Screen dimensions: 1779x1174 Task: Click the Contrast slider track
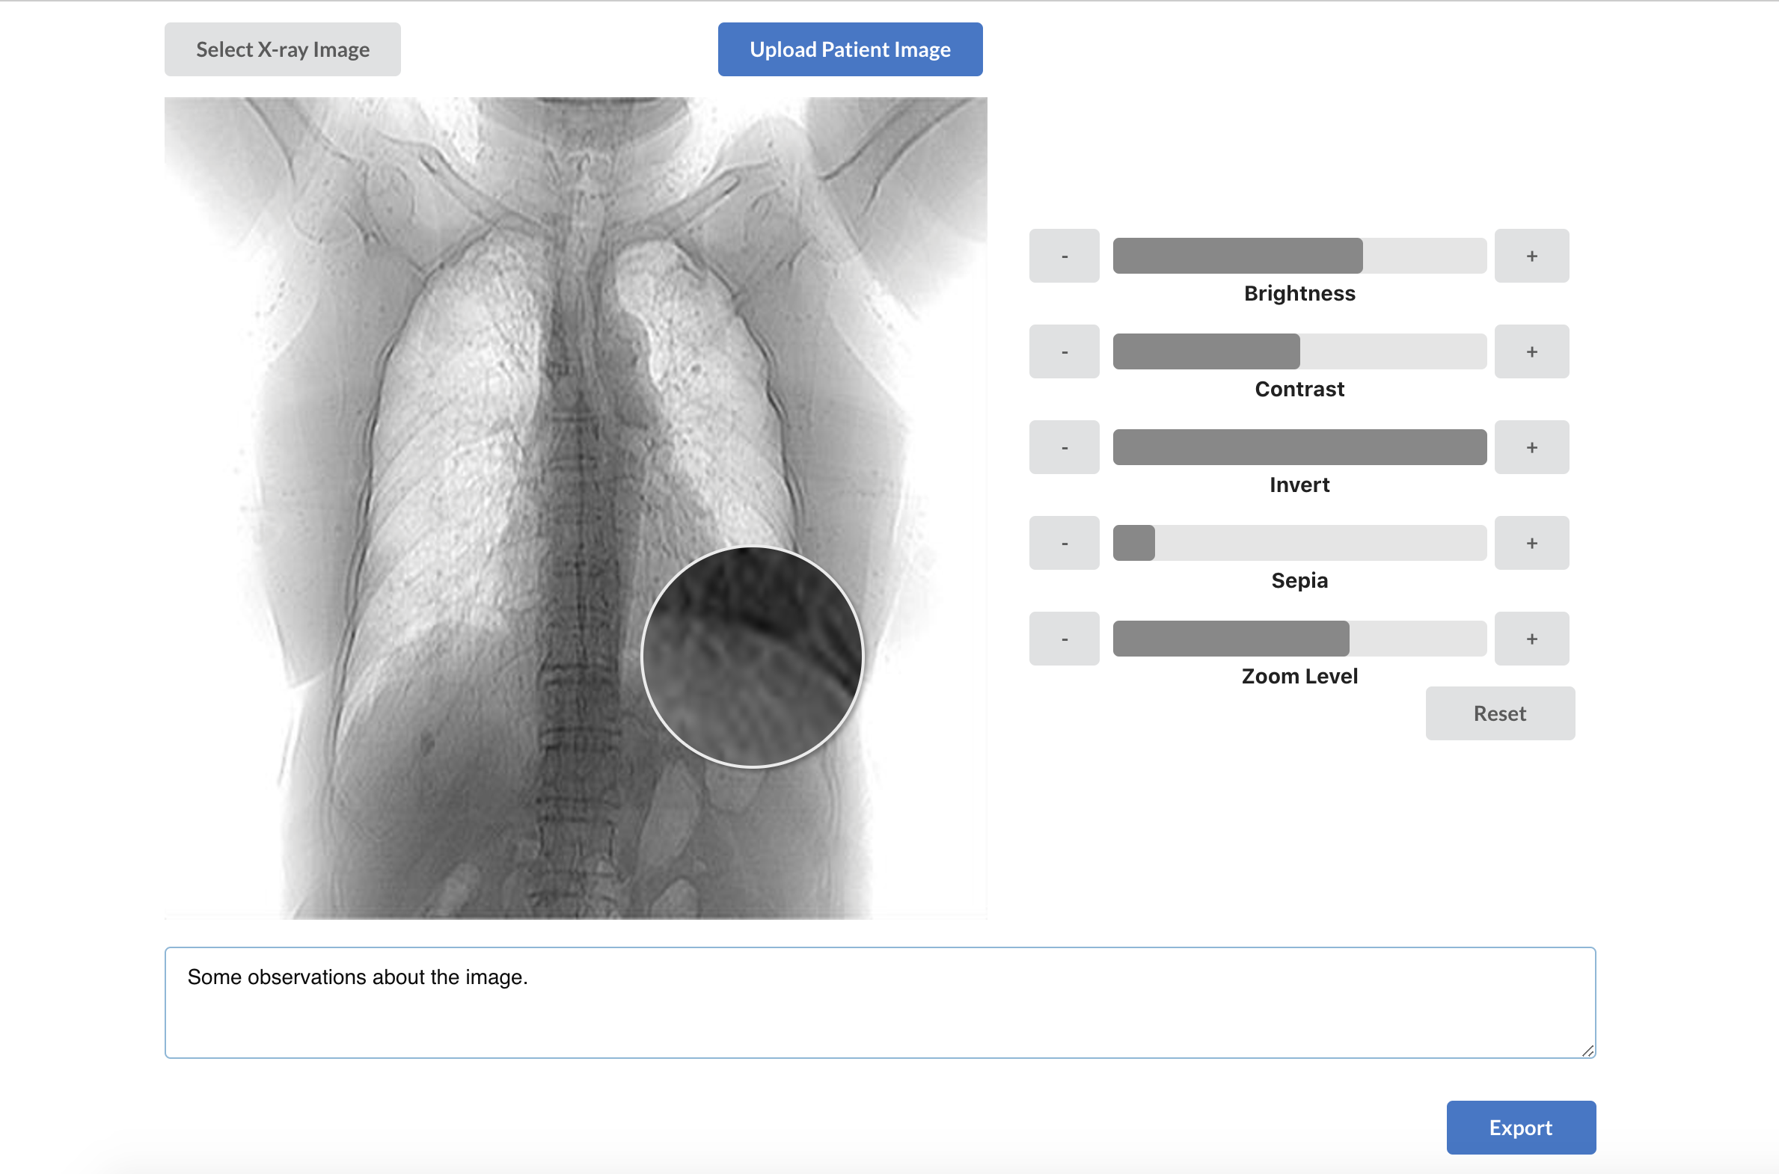(1299, 352)
